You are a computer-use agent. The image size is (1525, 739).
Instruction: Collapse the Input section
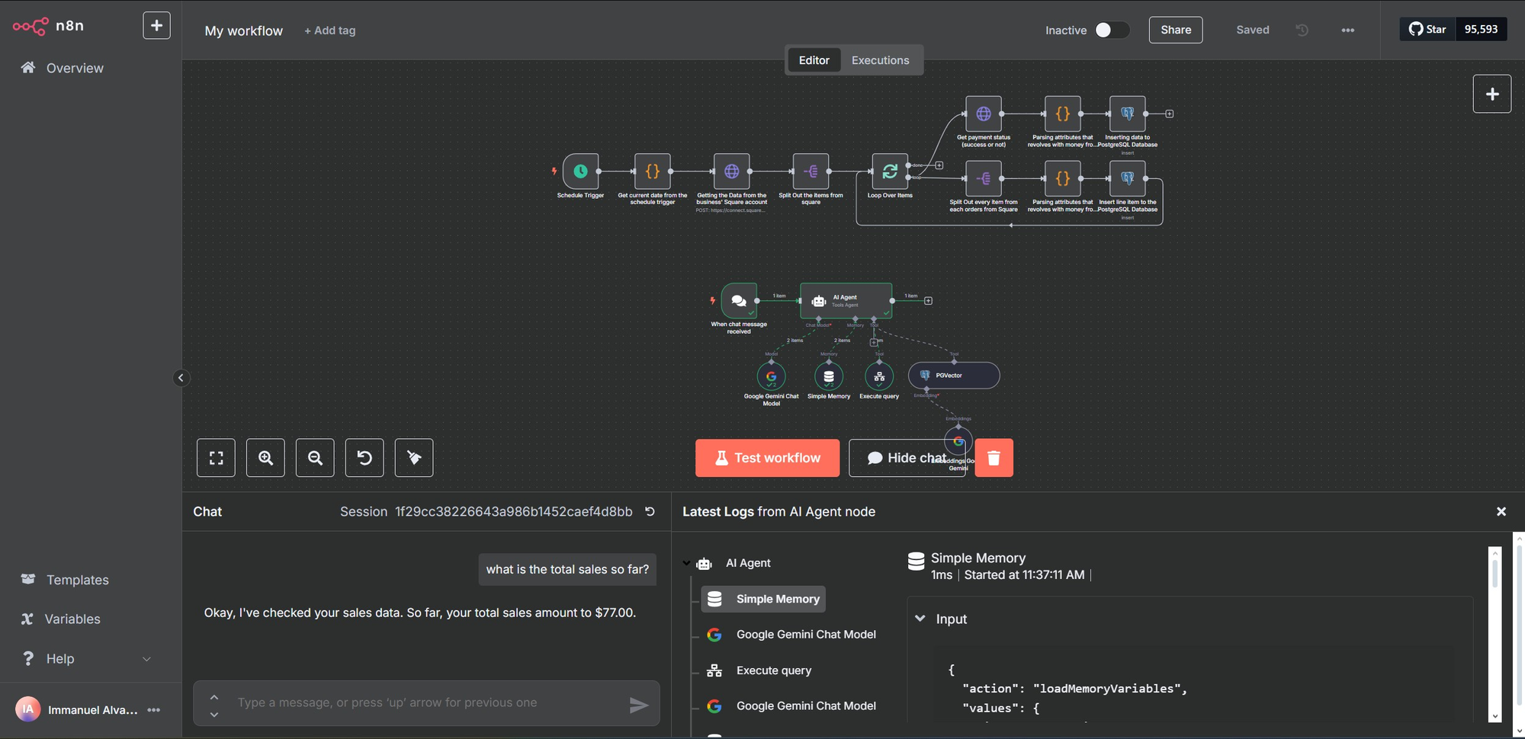920,619
